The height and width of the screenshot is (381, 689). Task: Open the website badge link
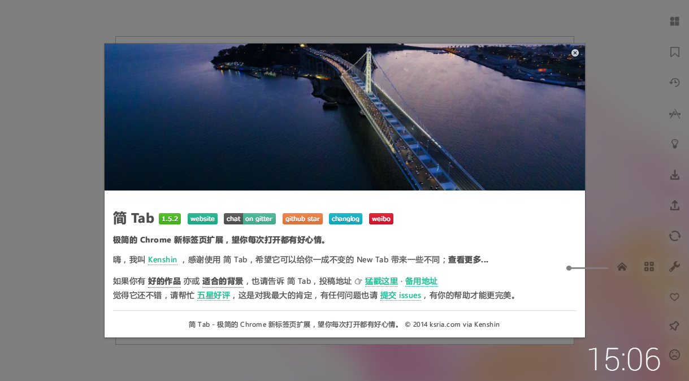(x=202, y=219)
